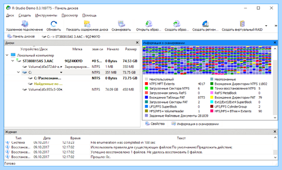Click info icon of 'Успешно восстановлено' log entry

pyautogui.click(x=8, y=152)
